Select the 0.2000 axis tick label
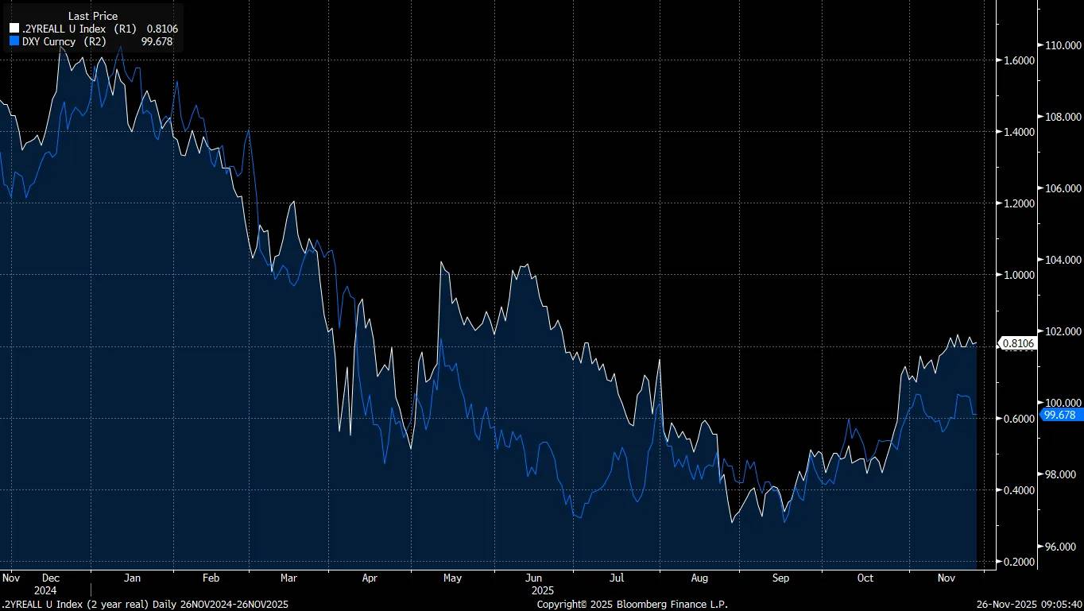The height and width of the screenshot is (611, 1084). click(x=1020, y=562)
